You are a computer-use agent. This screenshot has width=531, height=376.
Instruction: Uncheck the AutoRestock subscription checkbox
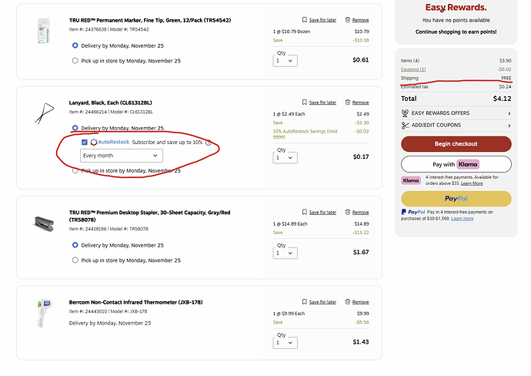tap(85, 142)
